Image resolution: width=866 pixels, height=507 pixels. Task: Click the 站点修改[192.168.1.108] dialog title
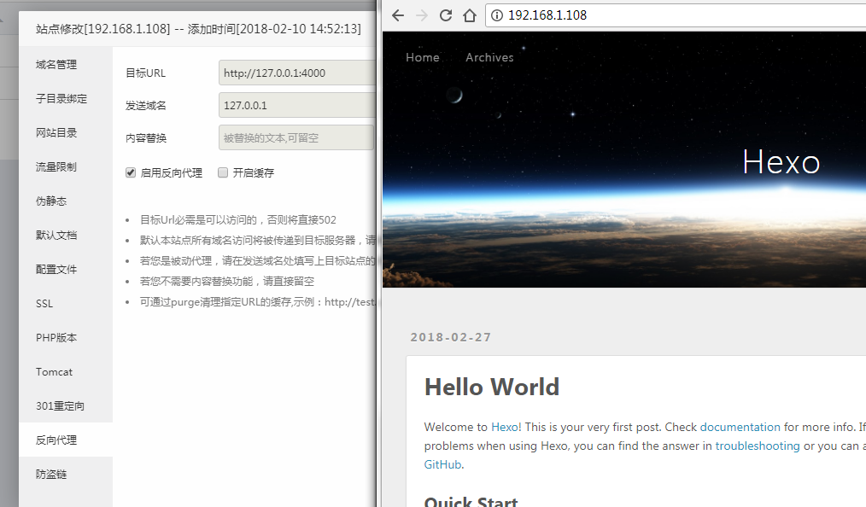pyautogui.click(x=198, y=29)
